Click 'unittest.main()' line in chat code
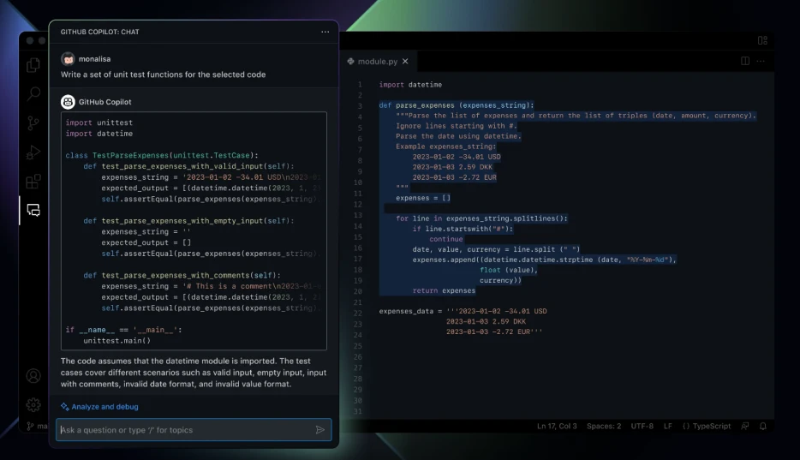The height and width of the screenshot is (460, 800). click(x=116, y=341)
